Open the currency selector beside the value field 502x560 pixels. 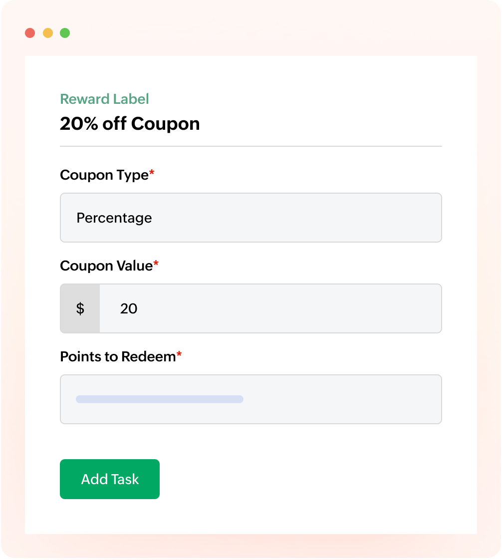coord(80,308)
